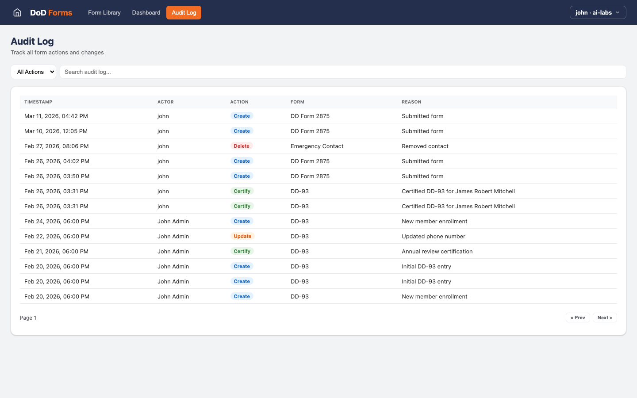Click the Create badge on Initial DD-93 entry
Screen dimensions: 637x398
click(242, 266)
